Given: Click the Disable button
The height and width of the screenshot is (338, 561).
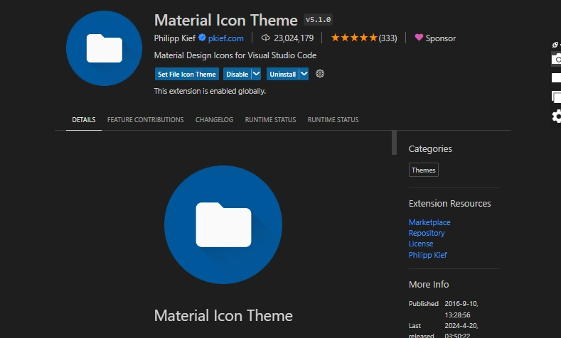Looking at the screenshot, I should 237,74.
